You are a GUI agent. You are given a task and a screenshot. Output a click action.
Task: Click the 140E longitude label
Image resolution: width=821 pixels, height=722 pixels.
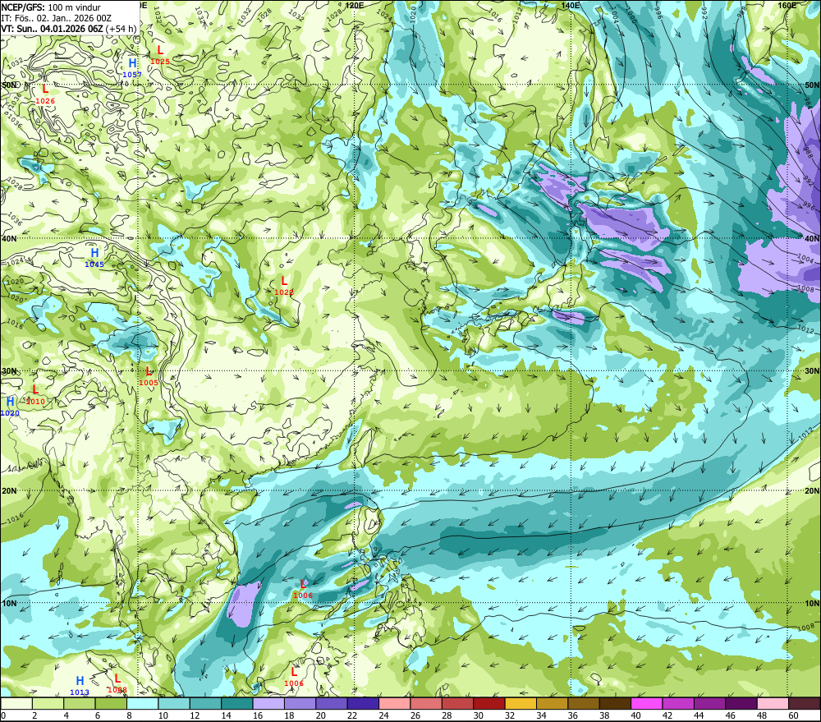coord(571,5)
